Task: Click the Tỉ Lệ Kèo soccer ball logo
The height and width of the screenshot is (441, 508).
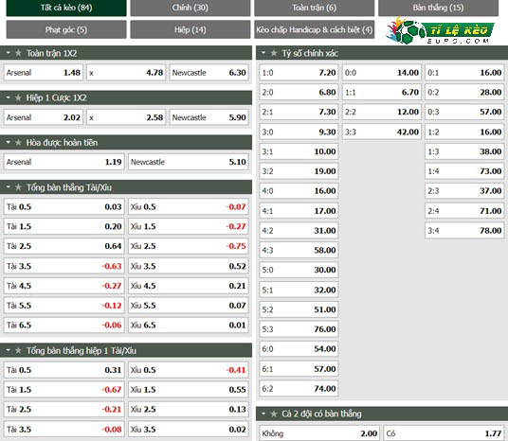Action: click(x=440, y=31)
